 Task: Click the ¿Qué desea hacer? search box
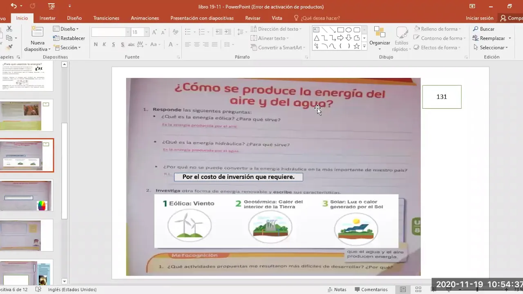point(317,18)
